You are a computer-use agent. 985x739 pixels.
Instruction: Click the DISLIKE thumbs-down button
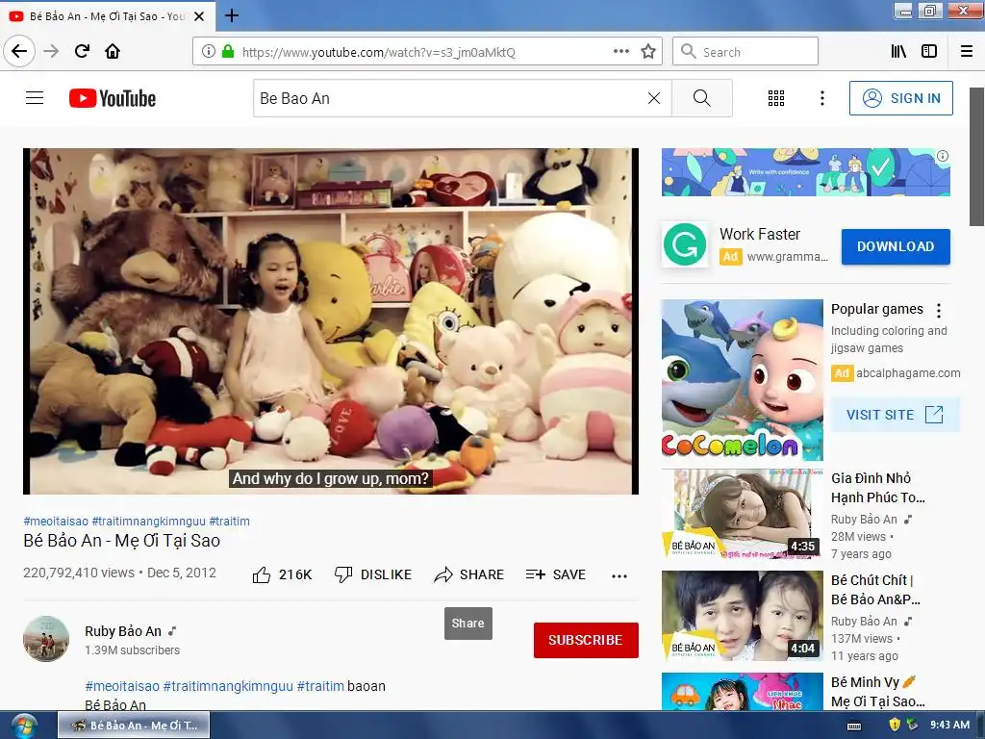coord(373,574)
